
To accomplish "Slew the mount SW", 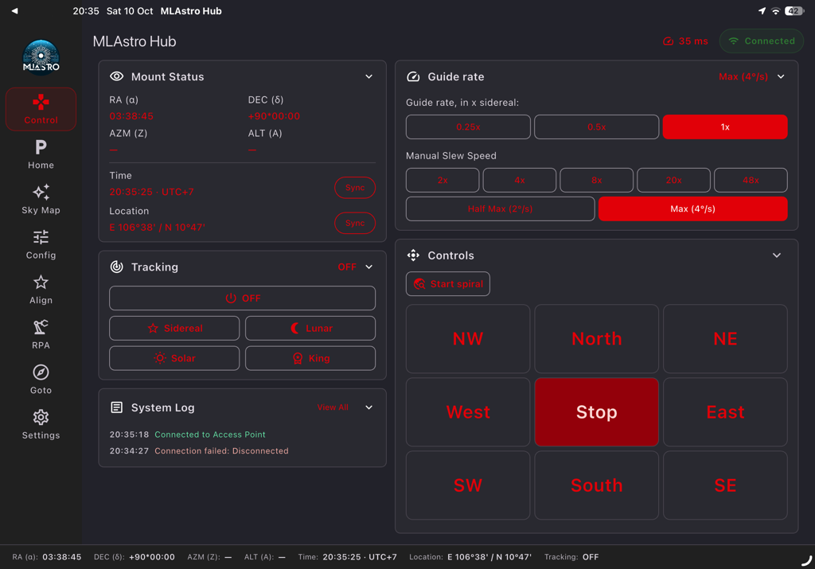I will pos(468,485).
